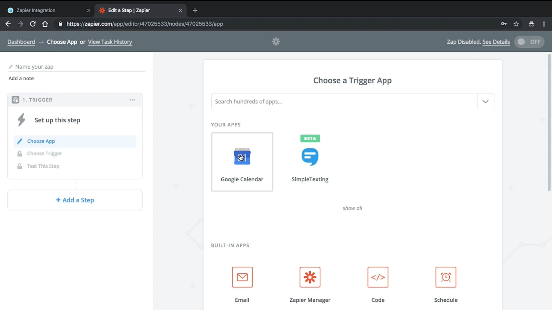Click the trigger step icon beside 1. TRIGGER
The image size is (552, 310).
pos(16,100)
